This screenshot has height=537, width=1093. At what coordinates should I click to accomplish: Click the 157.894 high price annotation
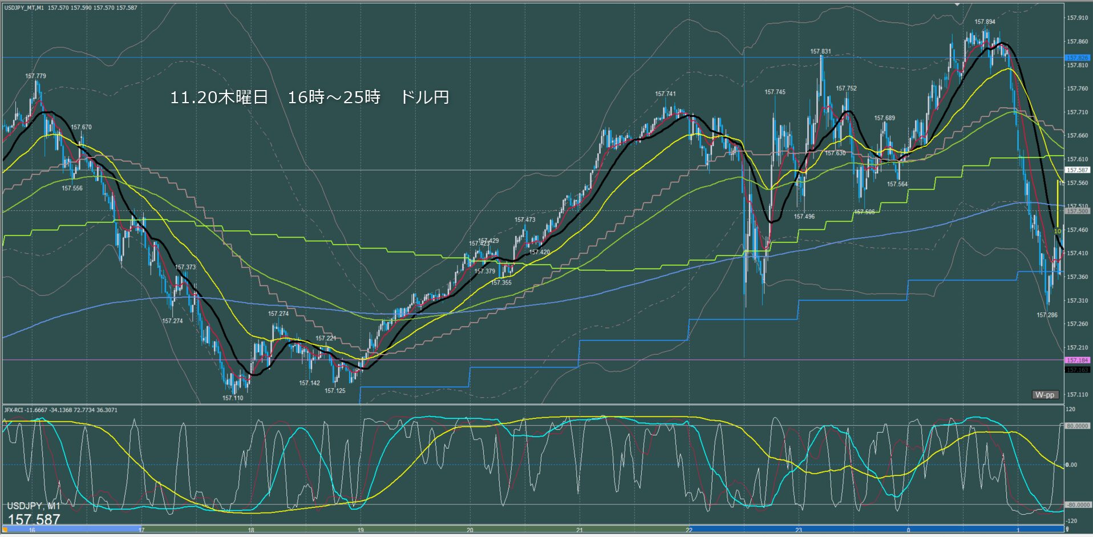pos(985,22)
